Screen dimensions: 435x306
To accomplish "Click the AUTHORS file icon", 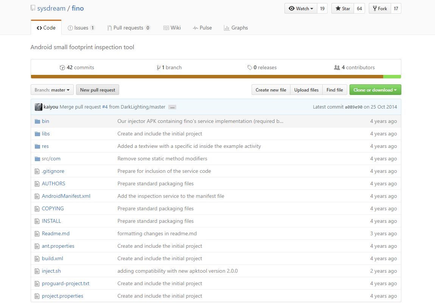I will pos(37,184).
